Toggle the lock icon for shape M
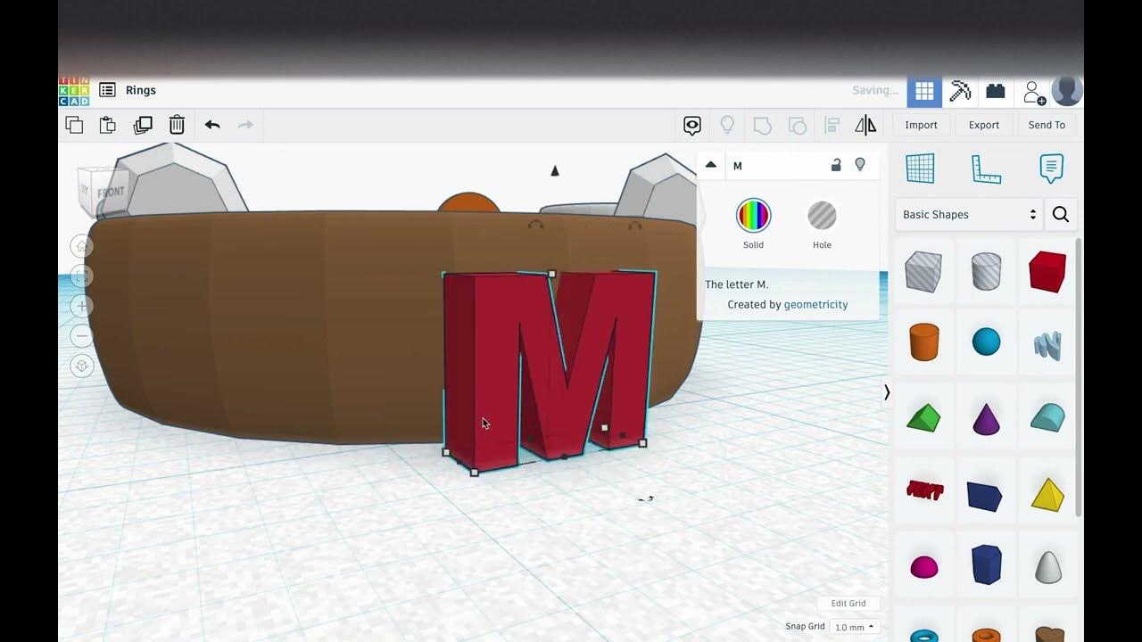The height and width of the screenshot is (642, 1142). tap(836, 165)
